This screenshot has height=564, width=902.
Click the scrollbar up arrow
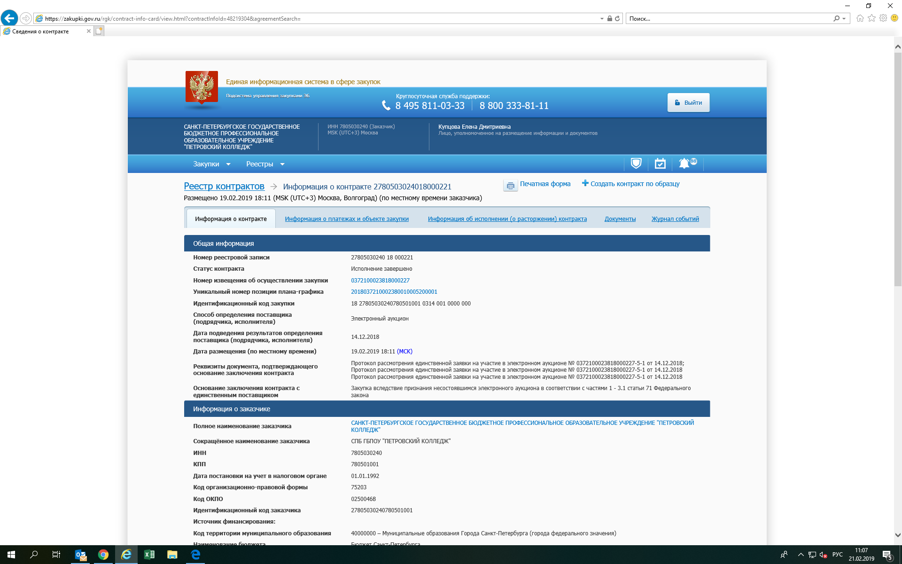click(x=898, y=47)
